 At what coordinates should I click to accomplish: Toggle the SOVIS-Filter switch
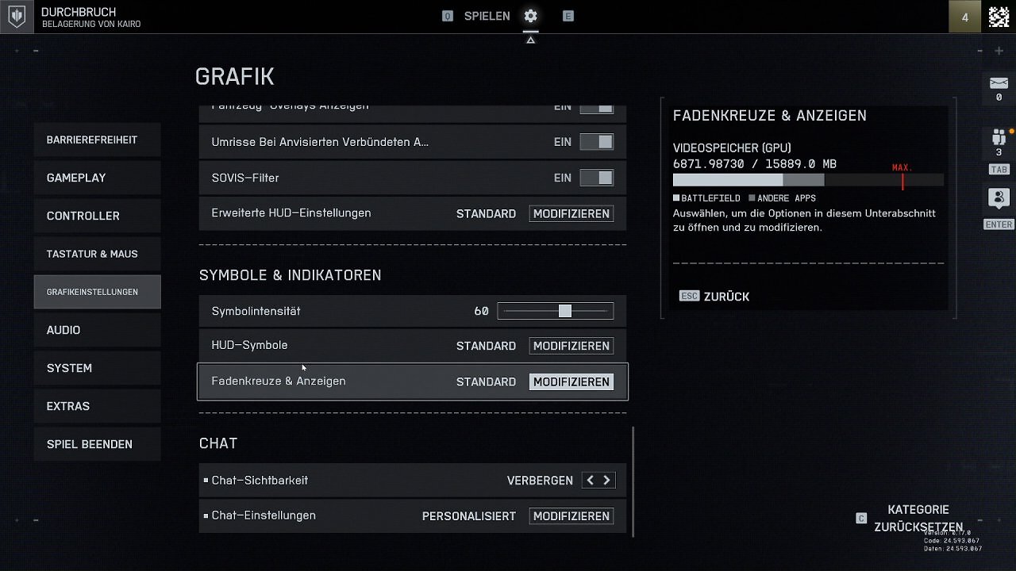(x=596, y=178)
